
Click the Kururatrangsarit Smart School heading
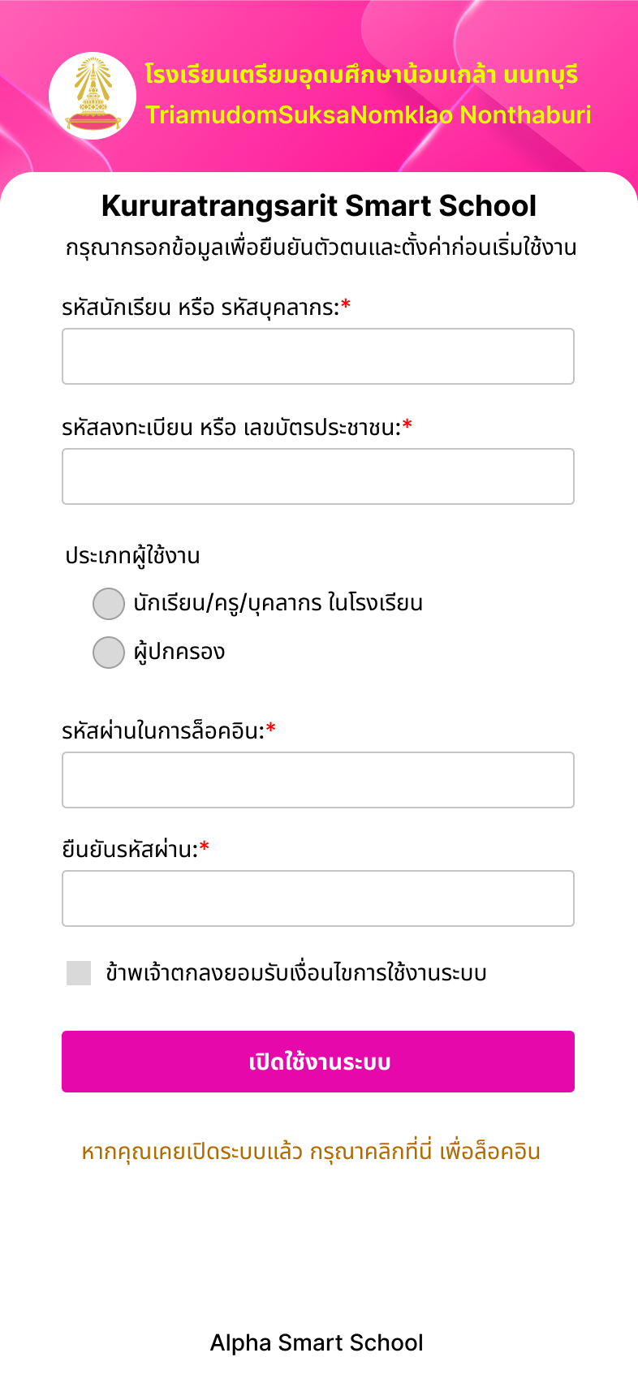[x=319, y=206]
